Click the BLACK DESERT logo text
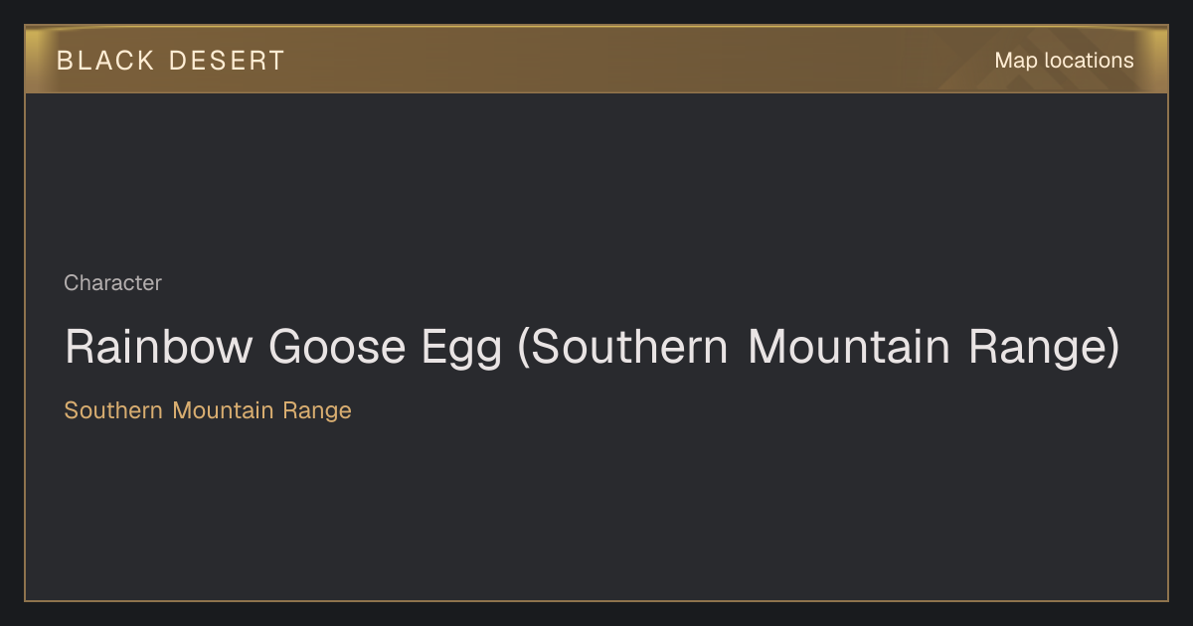1193x626 pixels. tap(171, 61)
